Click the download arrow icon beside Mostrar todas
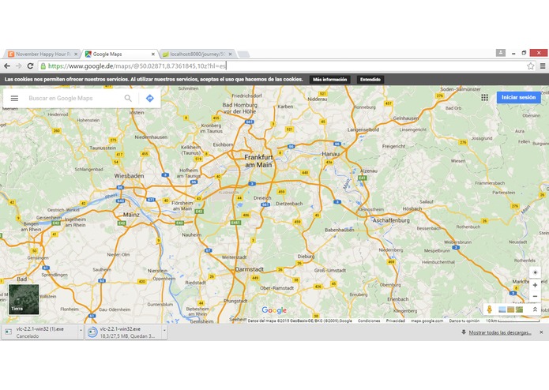 click(x=464, y=332)
